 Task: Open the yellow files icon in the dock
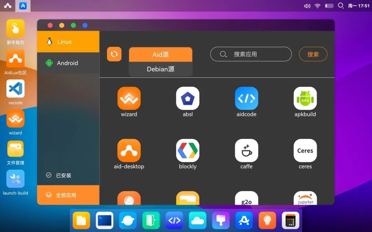(x=81, y=221)
